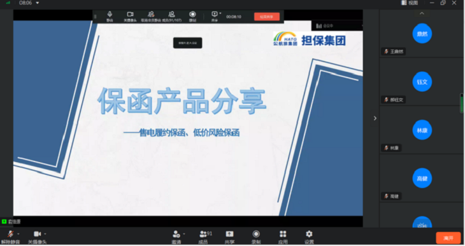The image size is (465, 246).
Task: Click the green speaker tag at the bottom left of the shared screen
Action: 11,221
